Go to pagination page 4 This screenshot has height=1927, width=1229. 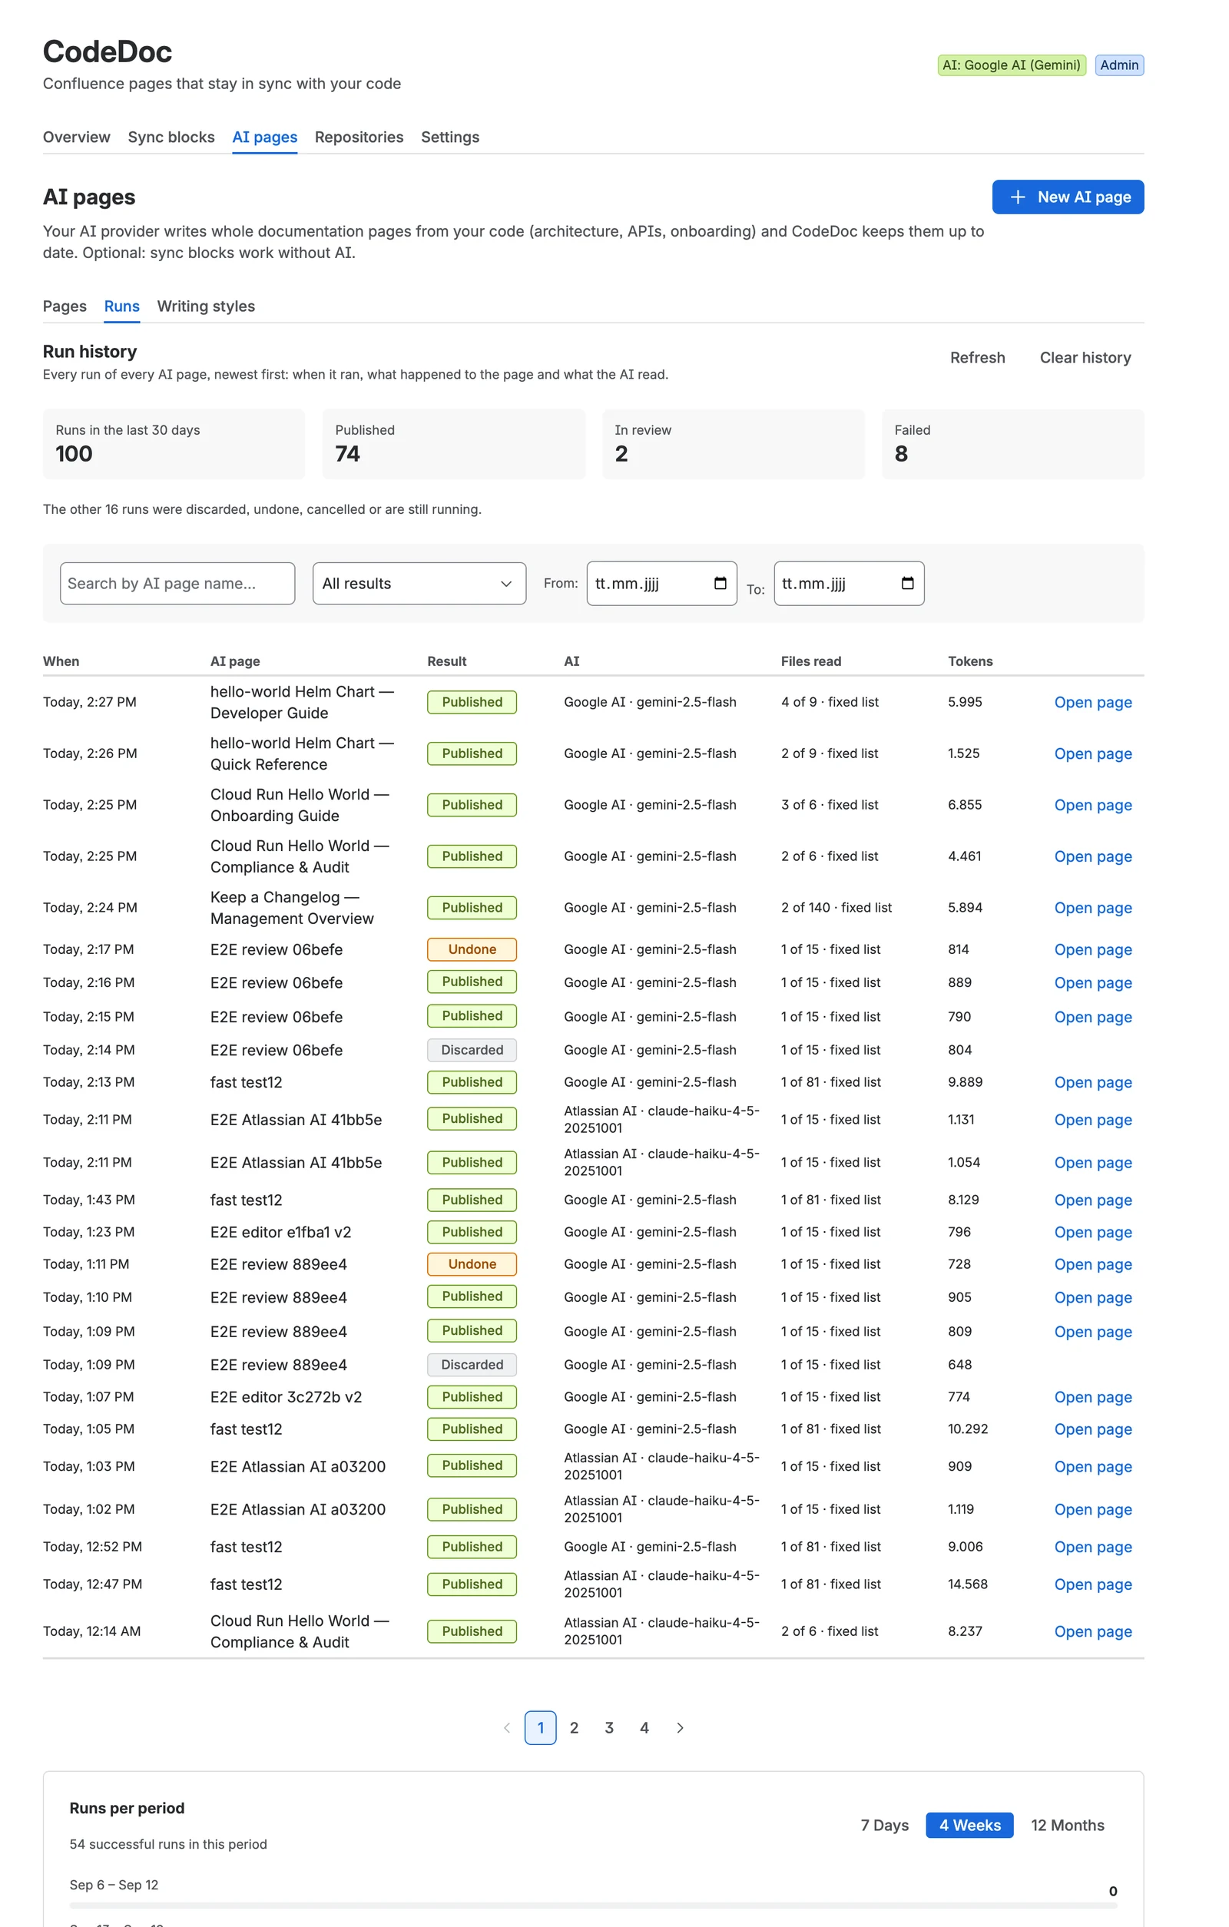coord(644,1728)
